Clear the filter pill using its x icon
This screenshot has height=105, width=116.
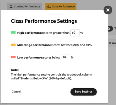coord(109,29)
